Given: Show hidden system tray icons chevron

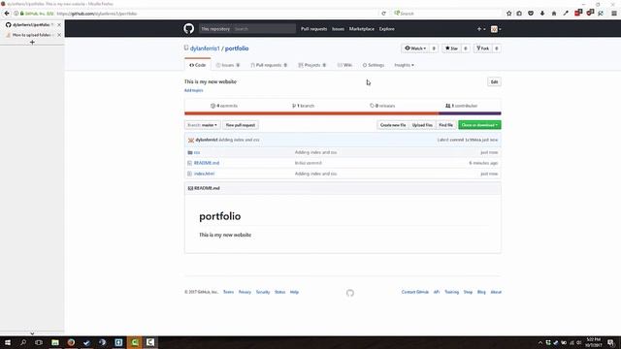Looking at the screenshot, I should [539, 342].
